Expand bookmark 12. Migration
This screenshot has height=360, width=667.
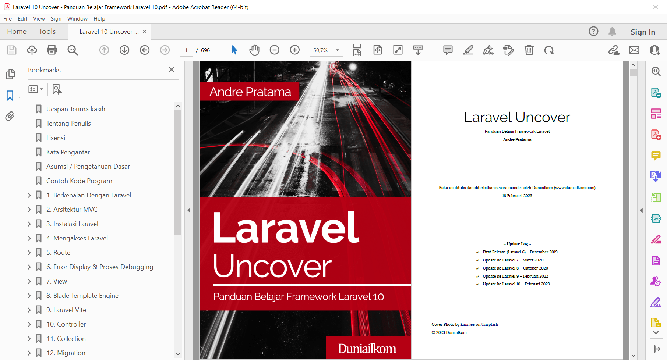pos(29,353)
